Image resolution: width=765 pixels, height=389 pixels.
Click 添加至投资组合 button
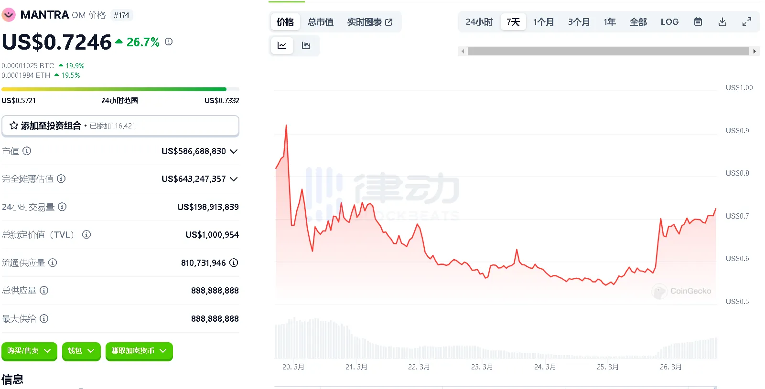[120, 126]
